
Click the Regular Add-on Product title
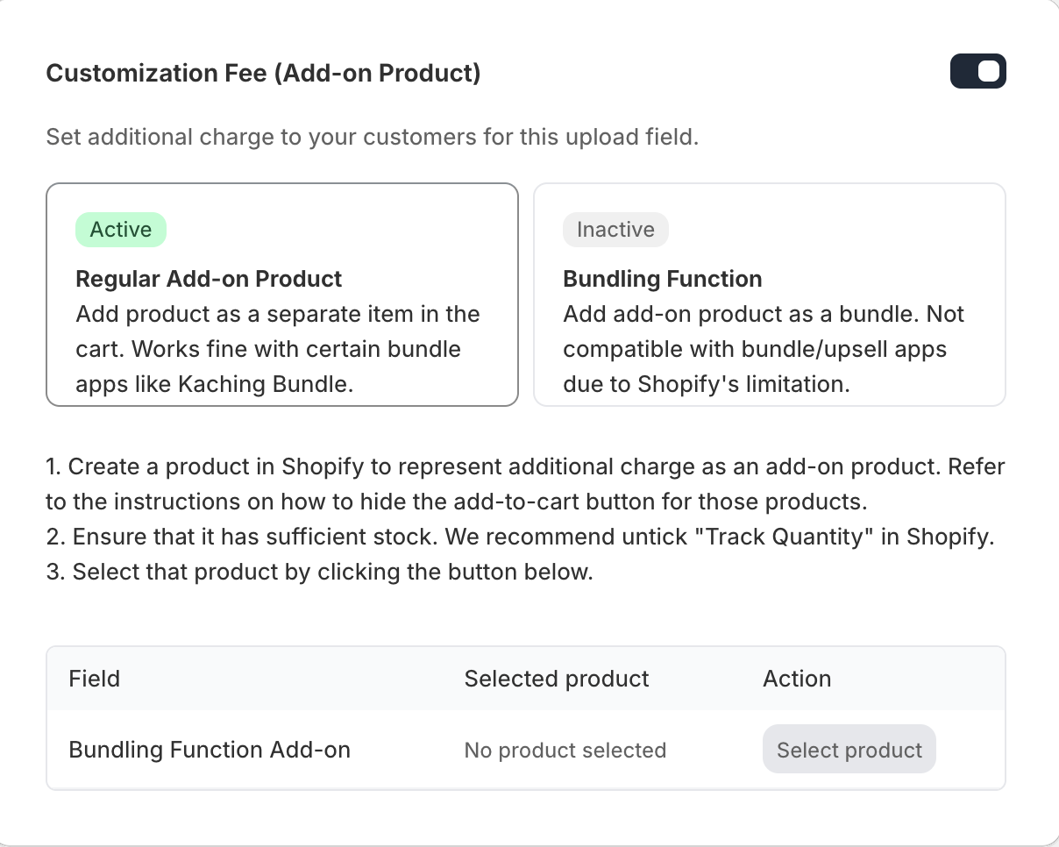209,279
